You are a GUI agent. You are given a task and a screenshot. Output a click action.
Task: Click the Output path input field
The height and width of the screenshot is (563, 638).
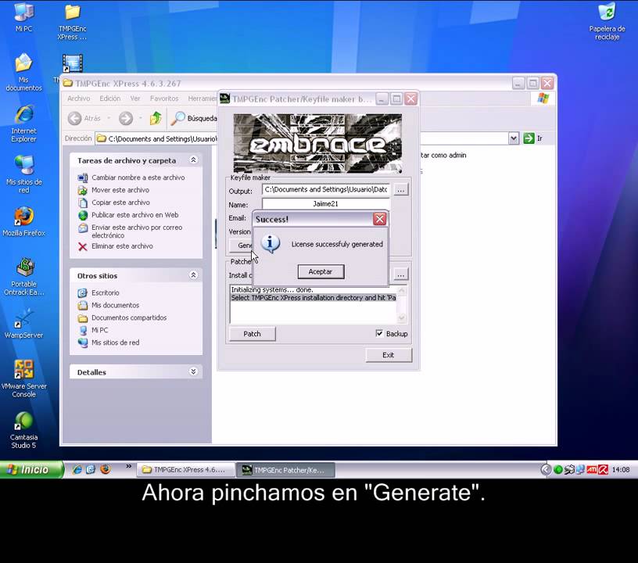325,189
